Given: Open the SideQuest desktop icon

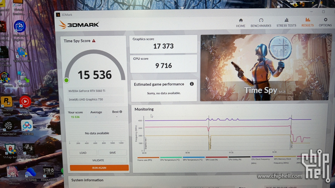Looking at the screenshot, I should (x=9, y=129).
